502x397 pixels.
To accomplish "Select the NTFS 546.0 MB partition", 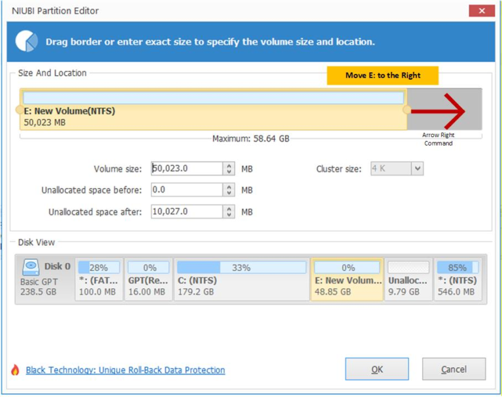I will [x=458, y=279].
